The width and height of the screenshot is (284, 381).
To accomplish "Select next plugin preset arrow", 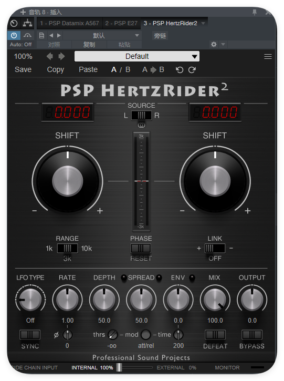I will [61, 56].
